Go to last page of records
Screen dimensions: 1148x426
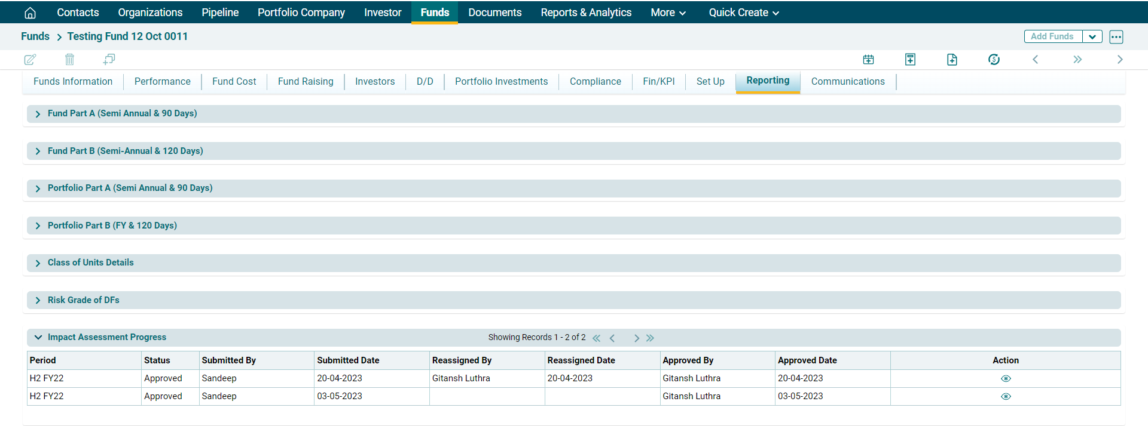(x=651, y=338)
